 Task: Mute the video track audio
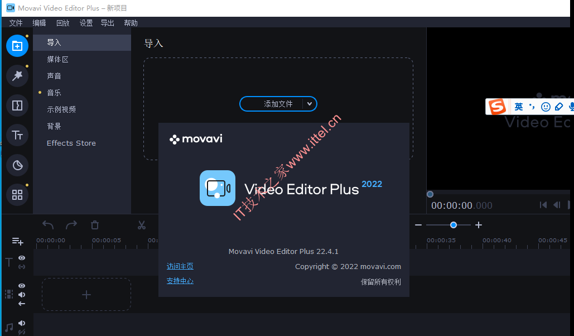click(x=22, y=295)
